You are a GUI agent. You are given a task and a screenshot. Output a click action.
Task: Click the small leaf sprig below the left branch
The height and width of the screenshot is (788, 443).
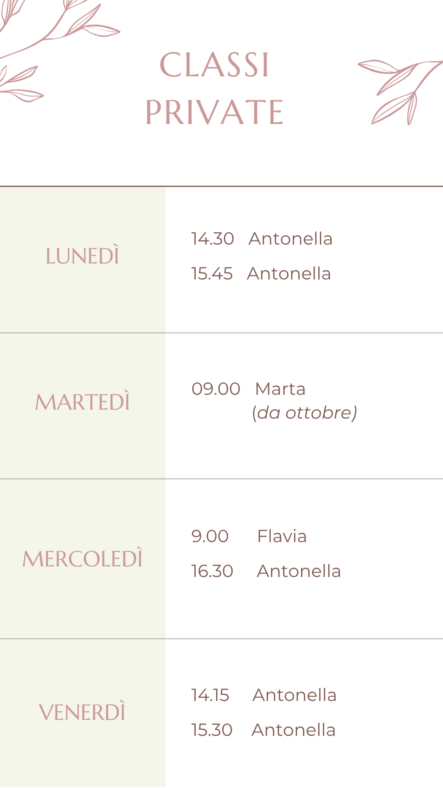tap(21, 84)
